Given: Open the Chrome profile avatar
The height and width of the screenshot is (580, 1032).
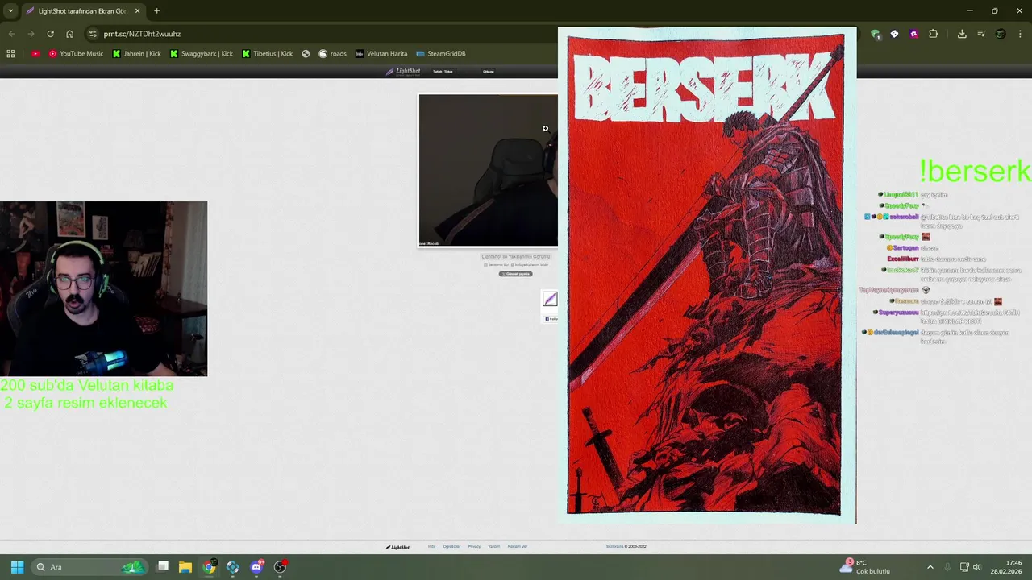Looking at the screenshot, I should point(1001,34).
